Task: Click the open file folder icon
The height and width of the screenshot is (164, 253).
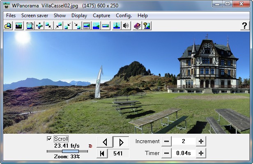Action: [8, 26]
